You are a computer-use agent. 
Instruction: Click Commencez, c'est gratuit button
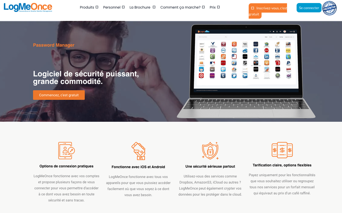coord(59,95)
